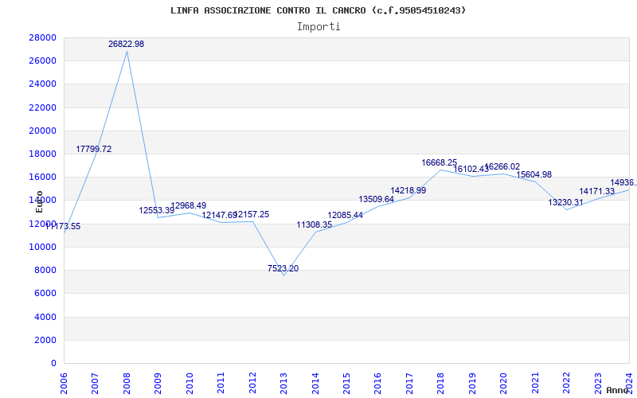Screen dimensions: 637x398
Task: Select the data label 14218.99
Action: click(x=408, y=190)
